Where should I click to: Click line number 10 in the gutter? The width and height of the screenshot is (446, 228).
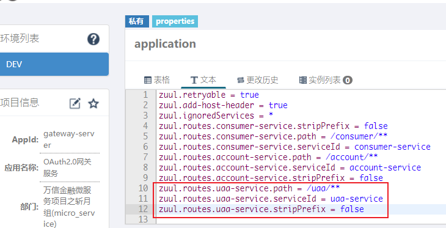[144, 188]
